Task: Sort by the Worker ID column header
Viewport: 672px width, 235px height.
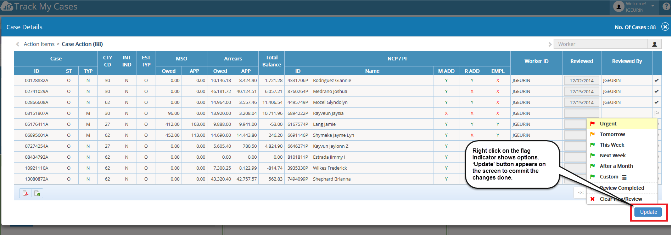Action: pos(536,61)
